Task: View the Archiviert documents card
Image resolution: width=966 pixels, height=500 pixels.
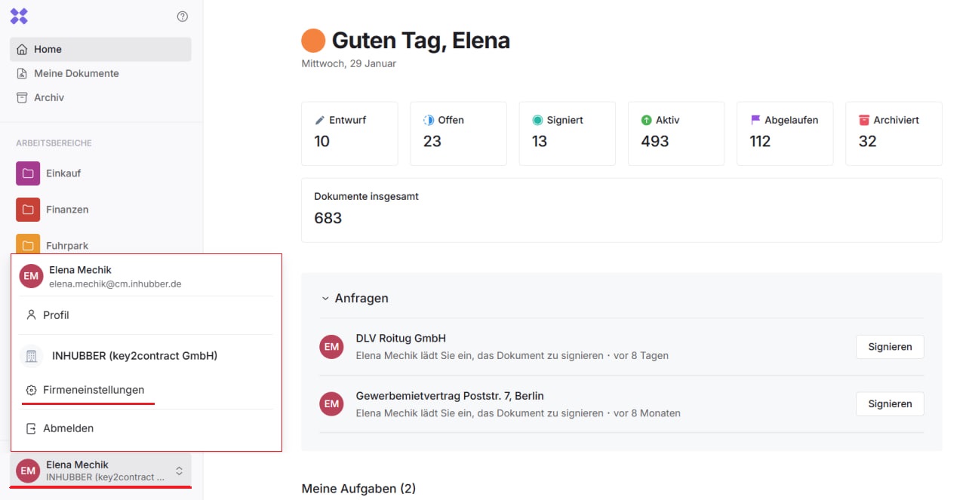Action: click(x=894, y=133)
